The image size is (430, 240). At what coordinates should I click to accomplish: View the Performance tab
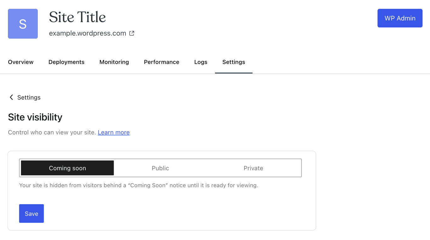(x=161, y=62)
